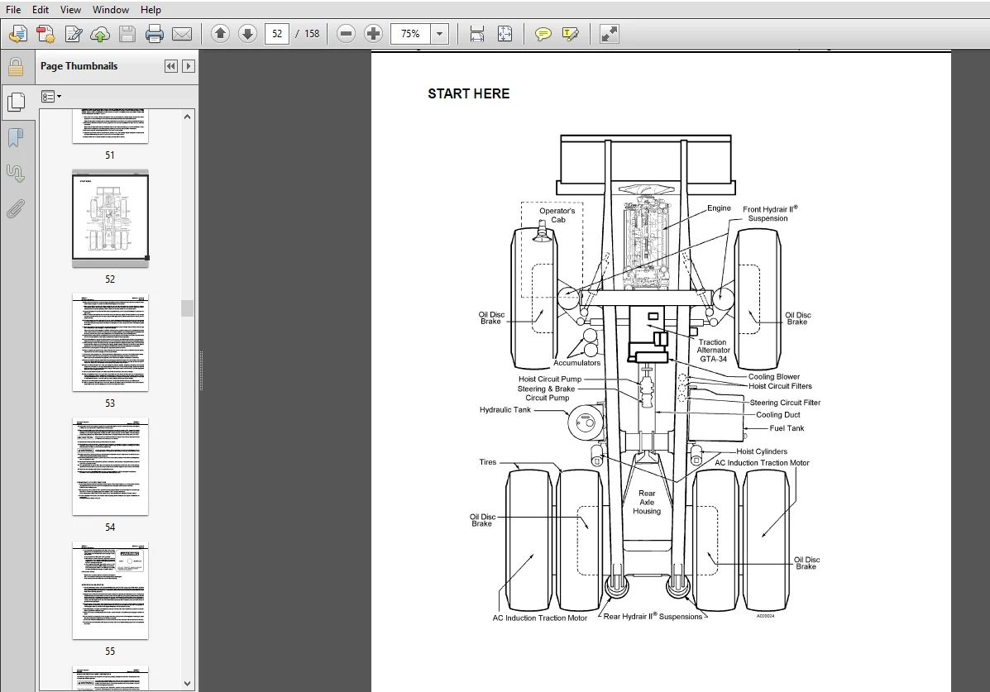Open the zoom level dropdown arrow
Screen dimensions: 990x692
(x=439, y=34)
